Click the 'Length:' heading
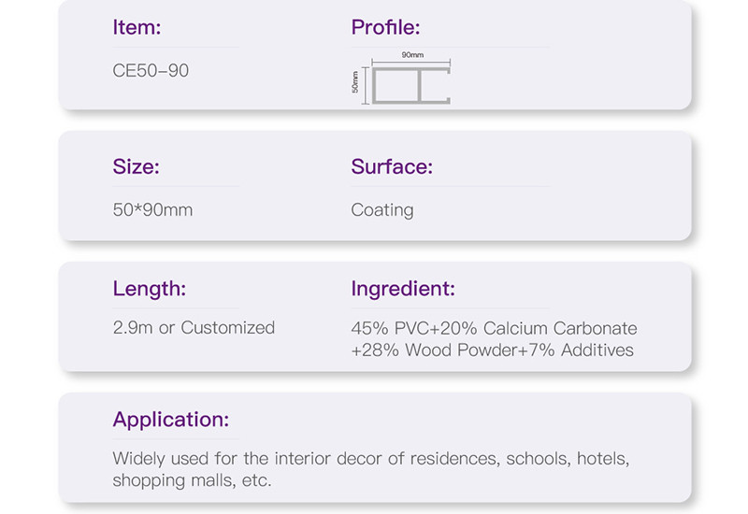Image resolution: width=748 pixels, height=514 pixels. (x=150, y=289)
